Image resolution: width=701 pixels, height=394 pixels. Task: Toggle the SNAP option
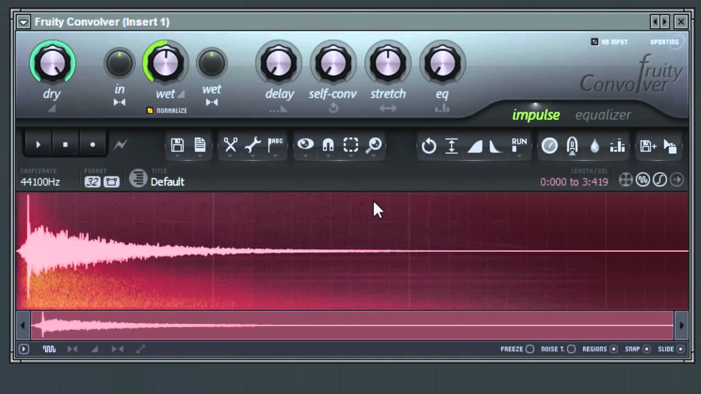tap(647, 349)
